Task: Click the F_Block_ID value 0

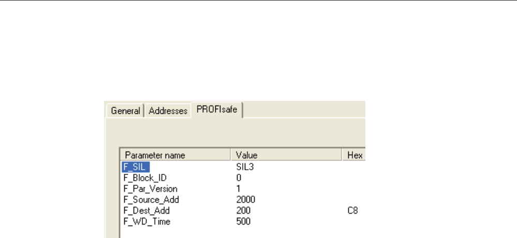Action: (239, 178)
